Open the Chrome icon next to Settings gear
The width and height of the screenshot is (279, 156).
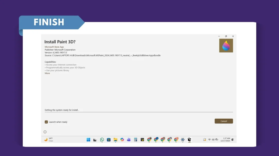pos(176,139)
